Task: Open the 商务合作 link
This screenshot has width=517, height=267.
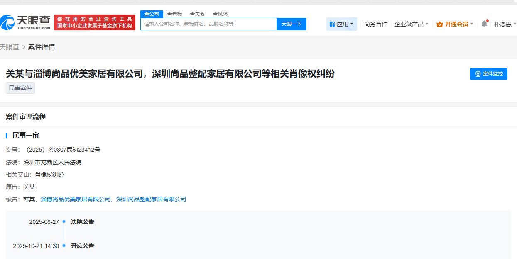Action: pyautogui.click(x=375, y=24)
